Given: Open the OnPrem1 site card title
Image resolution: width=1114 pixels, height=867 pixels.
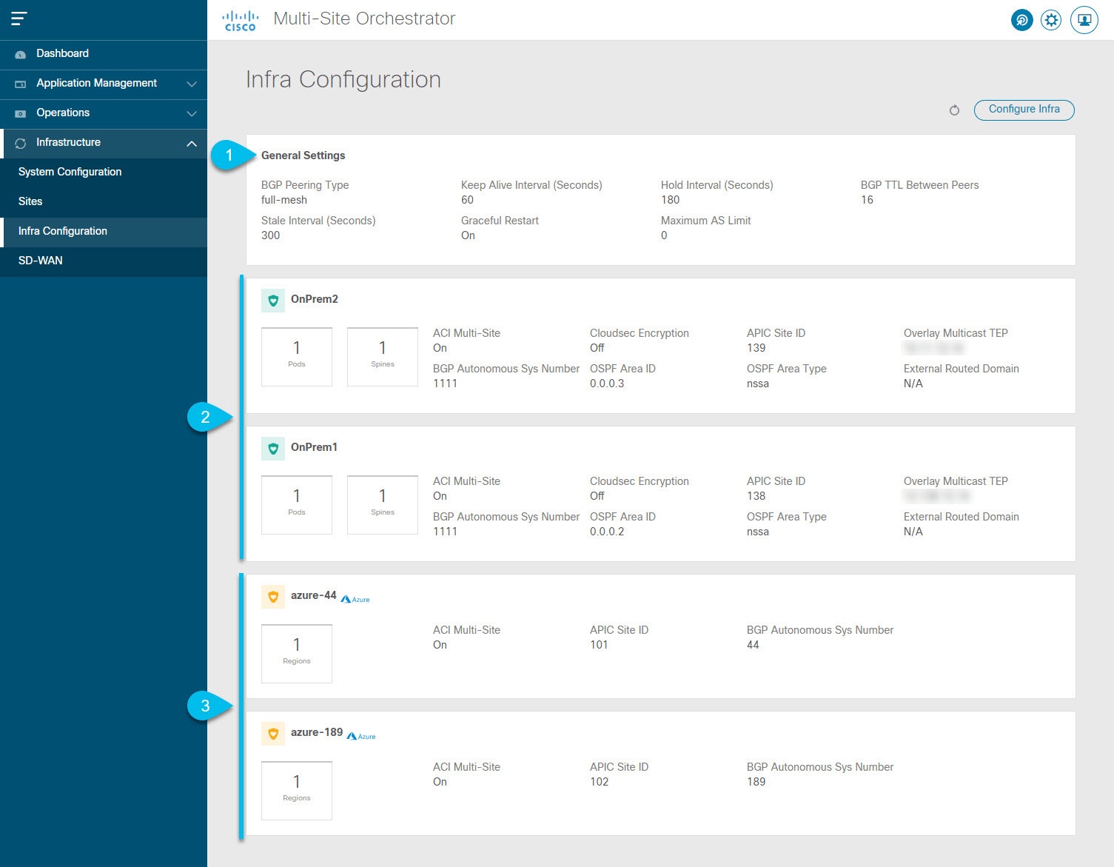Looking at the screenshot, I should click(x=314, y=447).
